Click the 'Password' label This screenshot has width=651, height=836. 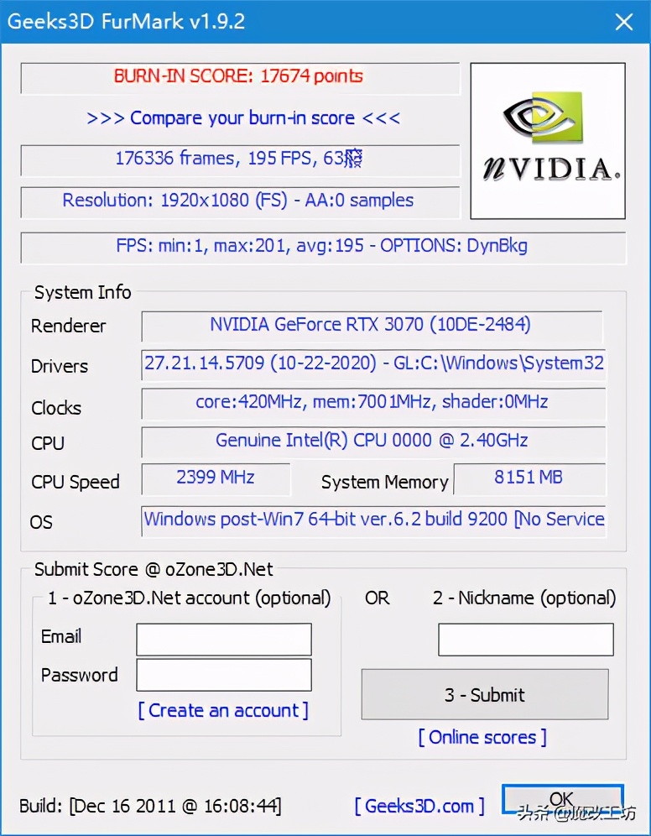point(80,675)
